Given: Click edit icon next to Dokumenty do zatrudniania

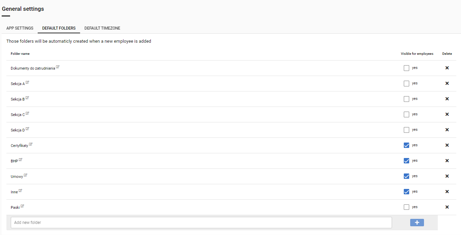Looking at the screenshot, I should tap(58, 67).
